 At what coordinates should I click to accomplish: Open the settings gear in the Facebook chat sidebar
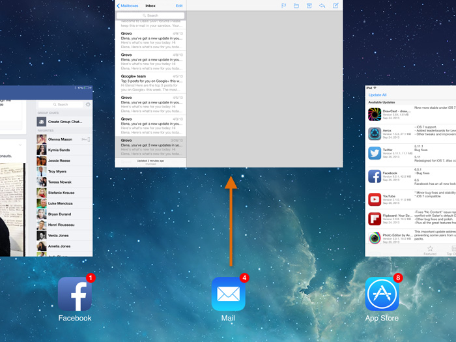click(88, 104)
